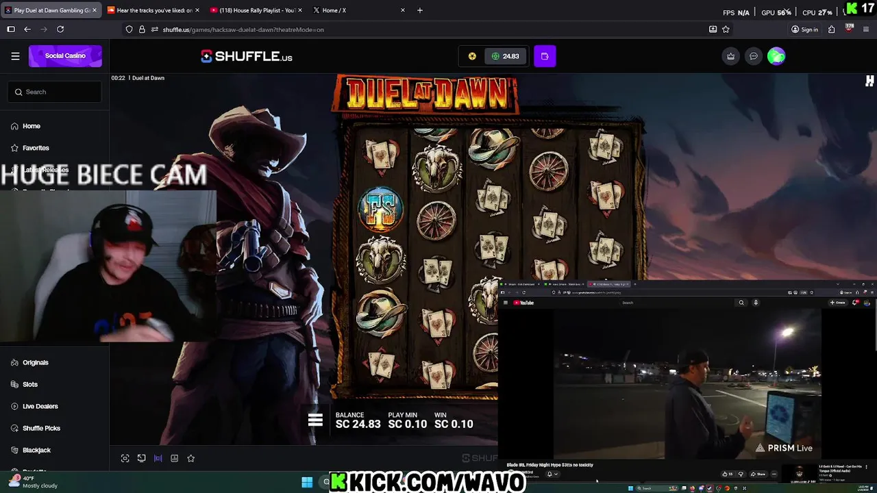Open the crown VIP rewards icon

(x=730, y=56)
